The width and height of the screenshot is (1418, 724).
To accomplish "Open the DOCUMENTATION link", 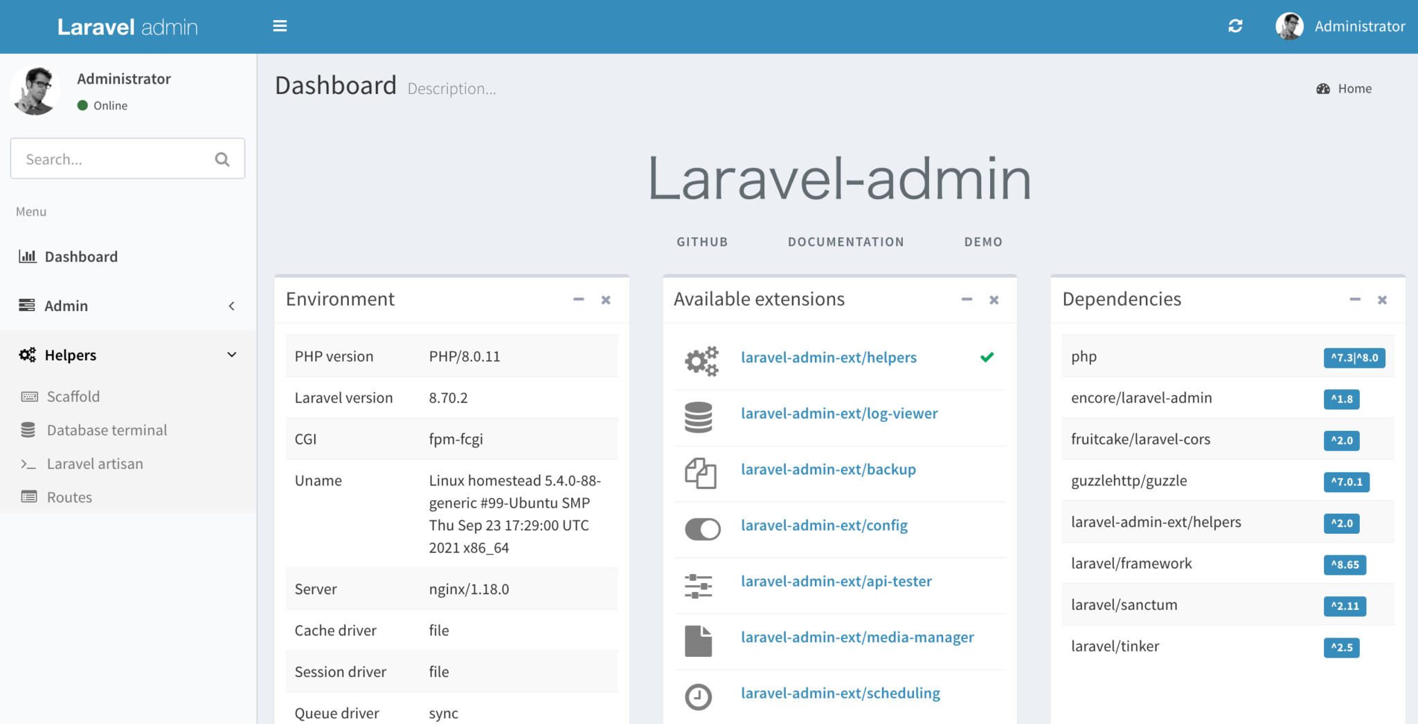I will [x=845, y=241].
